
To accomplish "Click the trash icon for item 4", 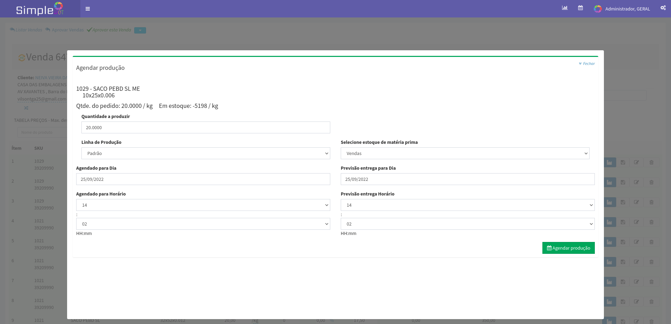I will click(x=651, y=222).
